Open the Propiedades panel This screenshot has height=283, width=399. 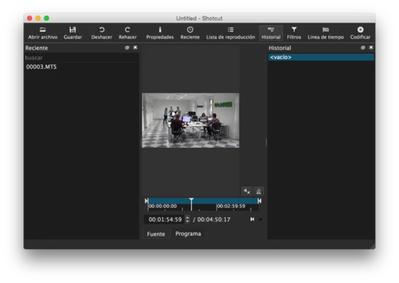(x=160, y=33)
